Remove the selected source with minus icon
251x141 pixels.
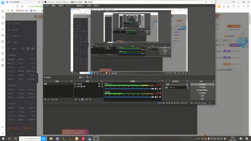(79, 99)
